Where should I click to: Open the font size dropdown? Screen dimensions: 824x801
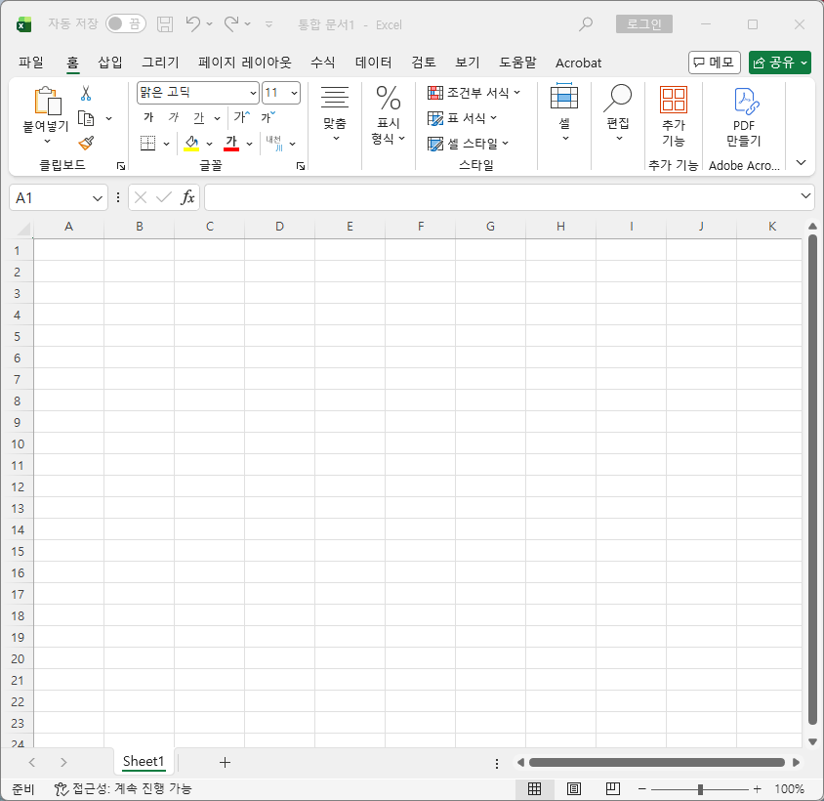click(294, 93)
